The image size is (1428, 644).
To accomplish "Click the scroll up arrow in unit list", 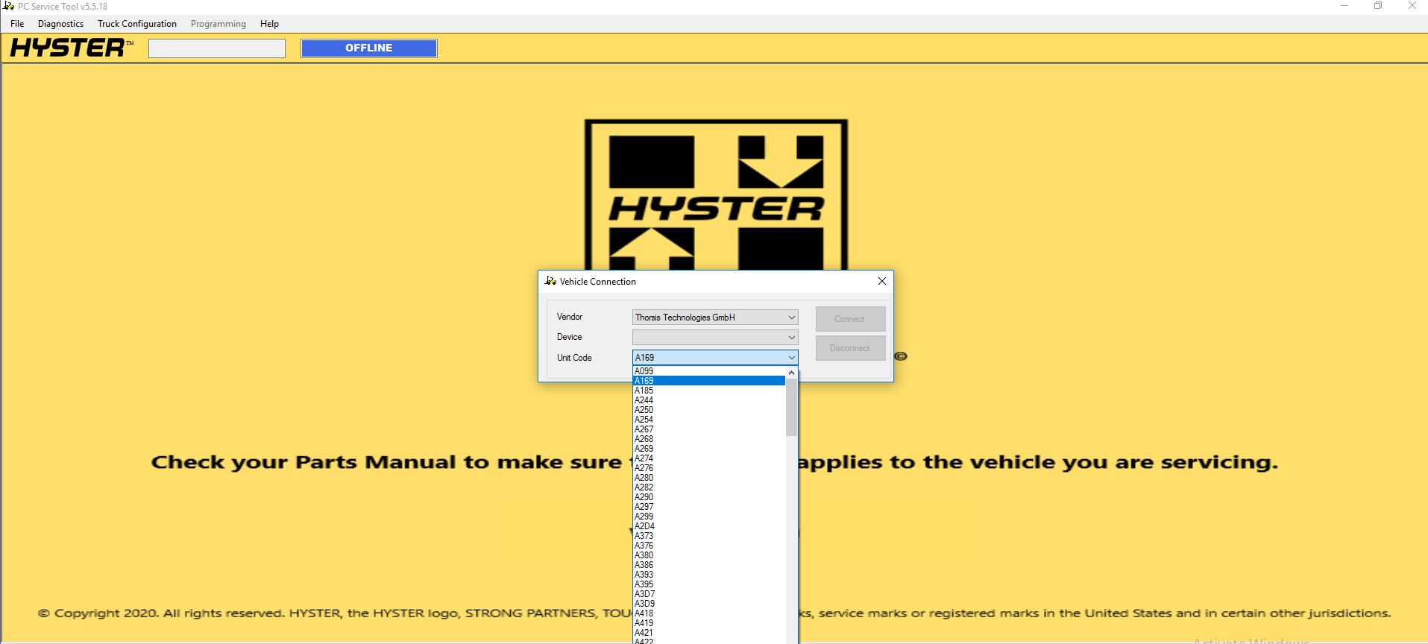I will [791, 373].
